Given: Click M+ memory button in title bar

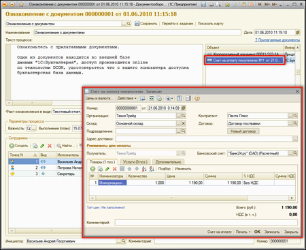Looking at the screenshot, I should [267, 4].
